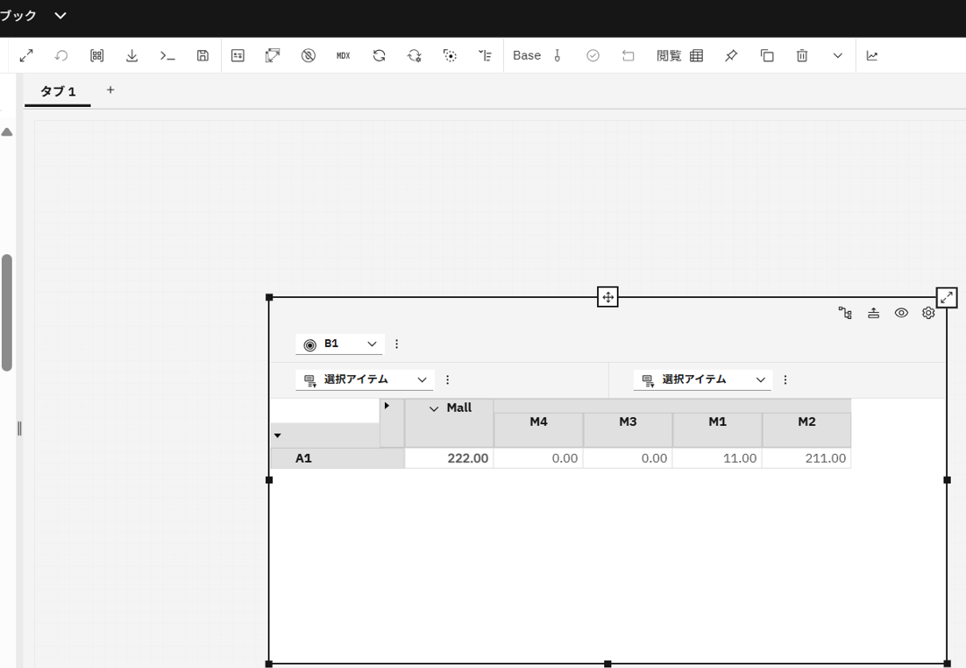Viewport: 966px width, 668px height.
Task: Open the B1 selector options menu
Action: click(x=397, y=344)
